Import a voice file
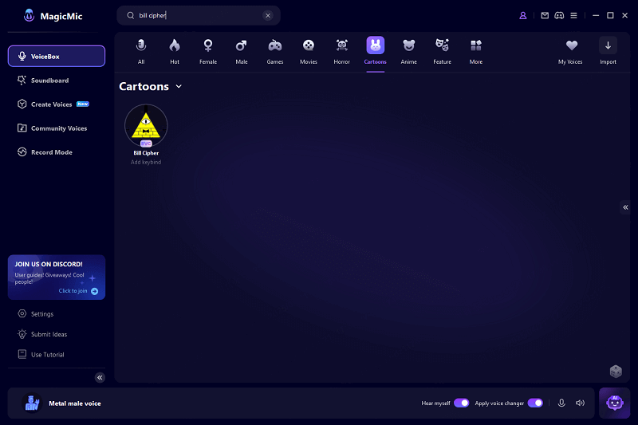 tap(608, 52)
